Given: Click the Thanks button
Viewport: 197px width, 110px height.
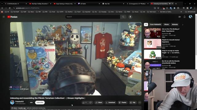Looking at the screenshot, I should pos(123,103).
